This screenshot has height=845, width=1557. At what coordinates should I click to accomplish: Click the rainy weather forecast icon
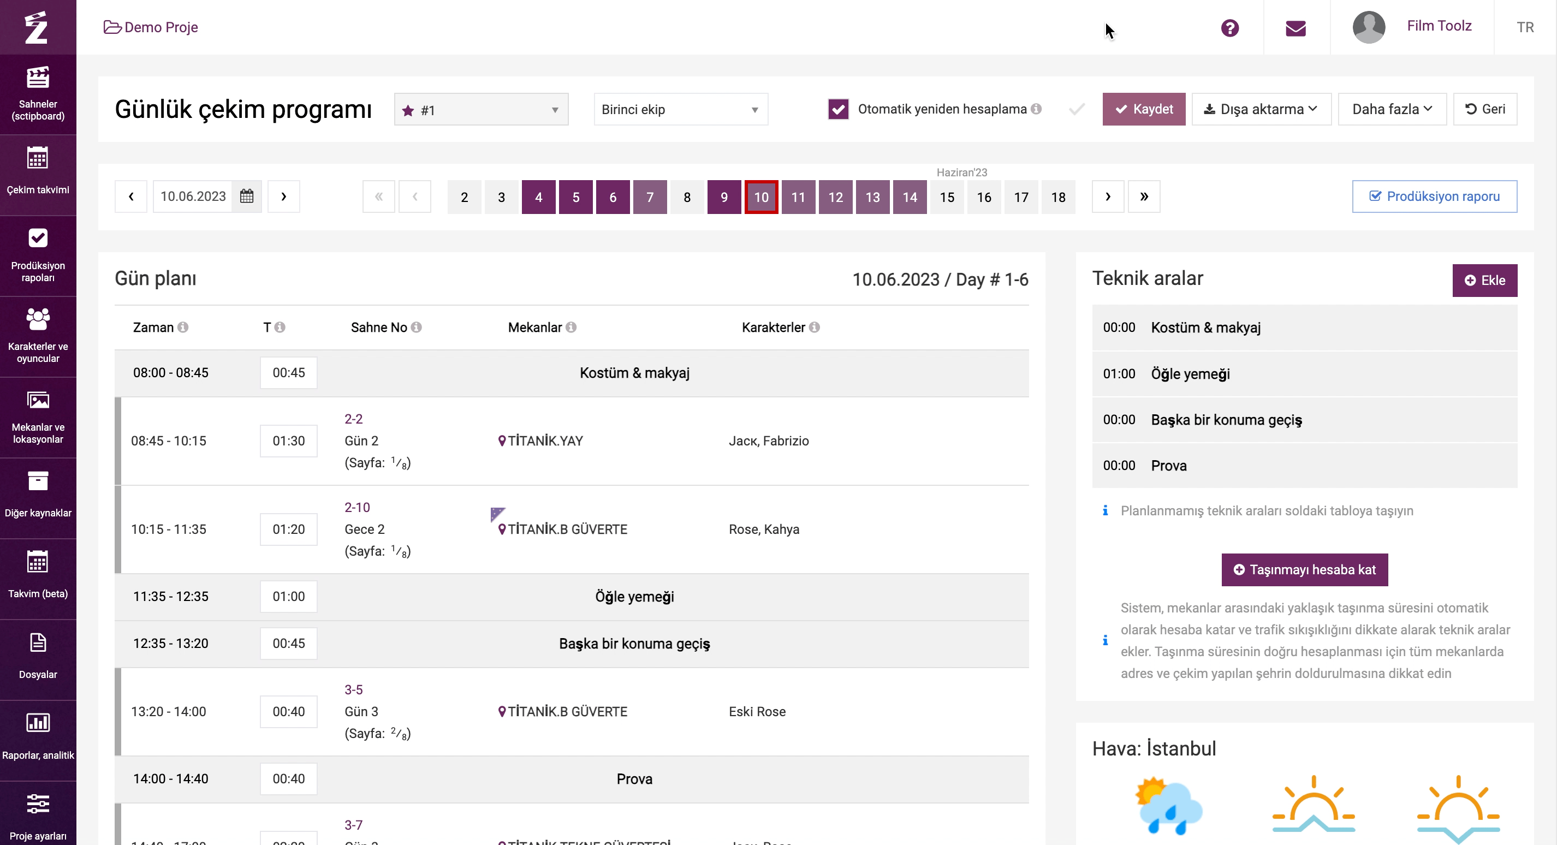pyautogui.click(x=1168, y=806)
